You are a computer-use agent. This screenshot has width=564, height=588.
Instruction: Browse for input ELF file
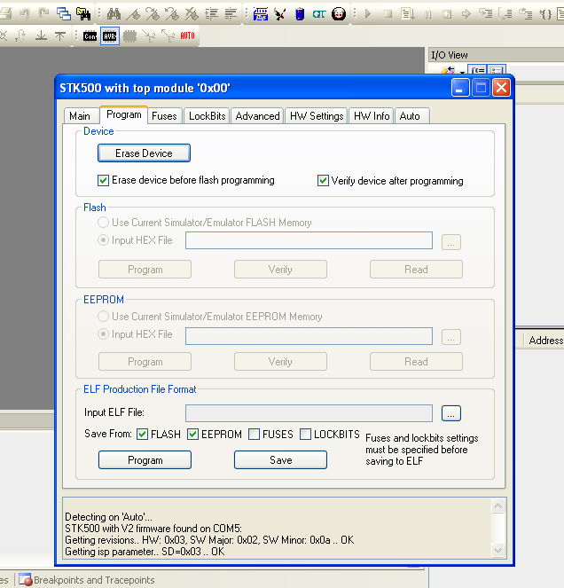[x=451, y=413]
